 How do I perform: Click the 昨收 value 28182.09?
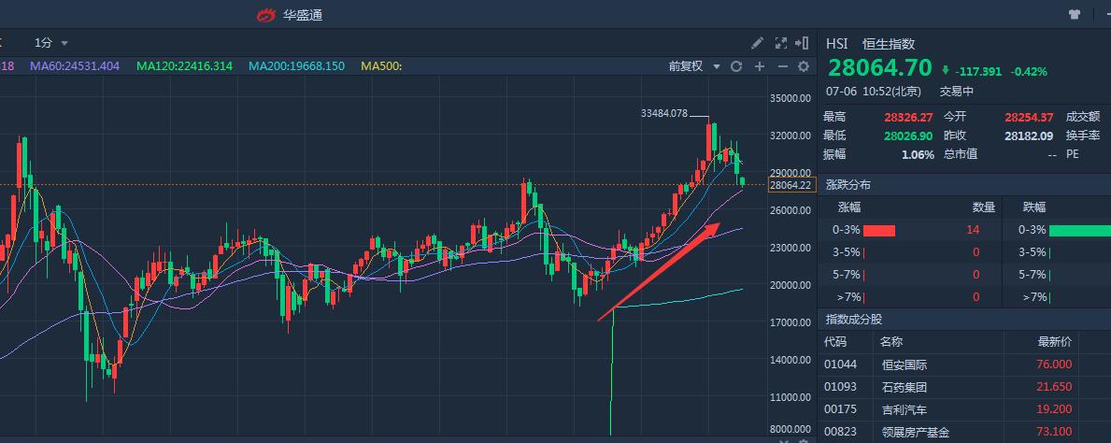coord(1029,136)
